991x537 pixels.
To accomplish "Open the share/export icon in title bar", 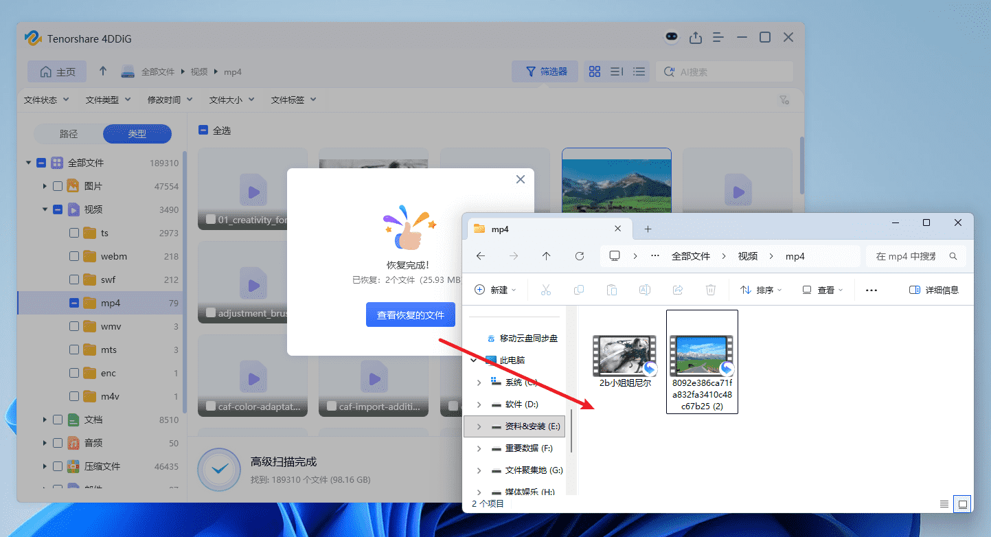I will click(695, 38).
